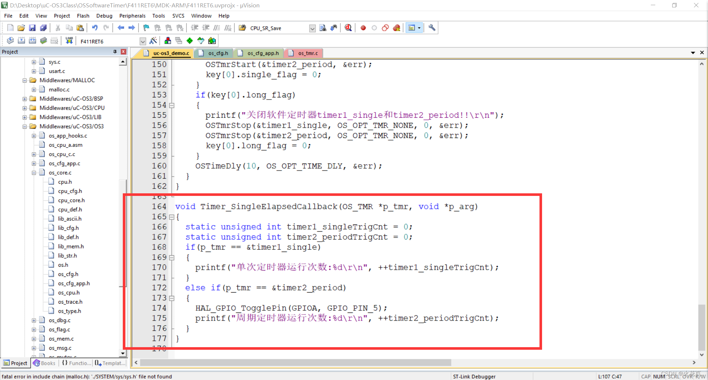Select cpu_core.h in the project tree
The height and width of the screenshot is (380, 708).
(x=71, y=200)
